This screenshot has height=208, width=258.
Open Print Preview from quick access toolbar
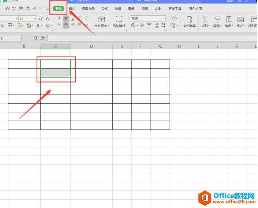coord(27,8)
